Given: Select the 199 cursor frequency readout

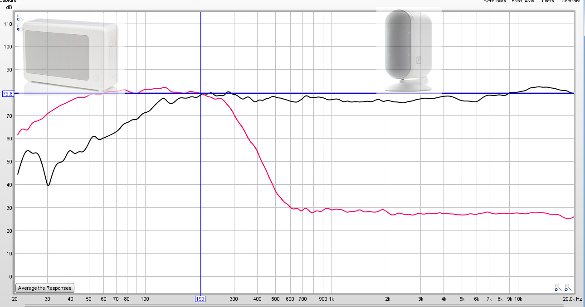Looking at the screenshot, I should [x=200, y=299].
